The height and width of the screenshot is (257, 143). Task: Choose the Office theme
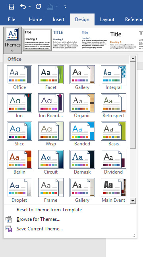19,77
